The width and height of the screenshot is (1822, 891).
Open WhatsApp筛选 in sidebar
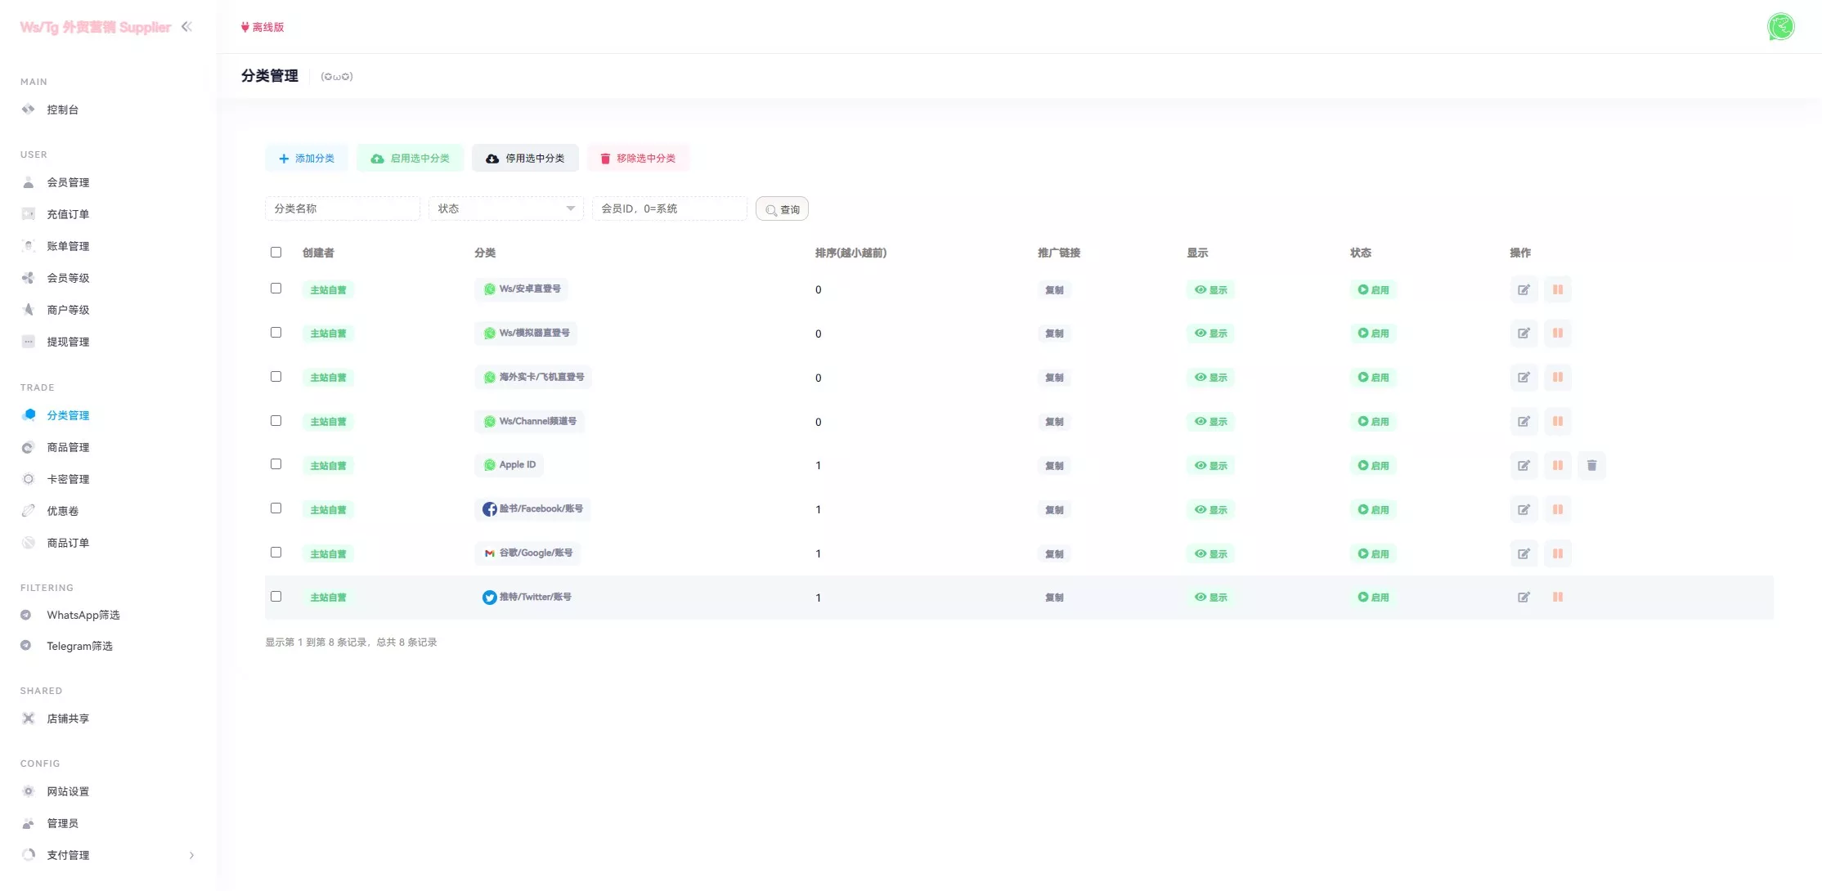click(x=83, y=615)
